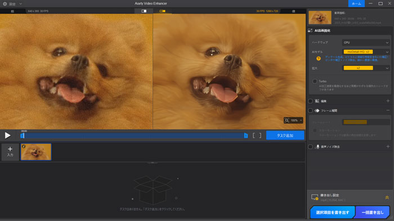The height and width of the screenshot is (221, 394).
Task: Set the trim start bracket
Action: 254,136
